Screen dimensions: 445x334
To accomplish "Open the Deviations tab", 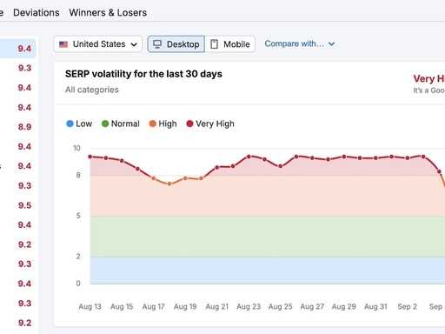I will click(37, 13).
